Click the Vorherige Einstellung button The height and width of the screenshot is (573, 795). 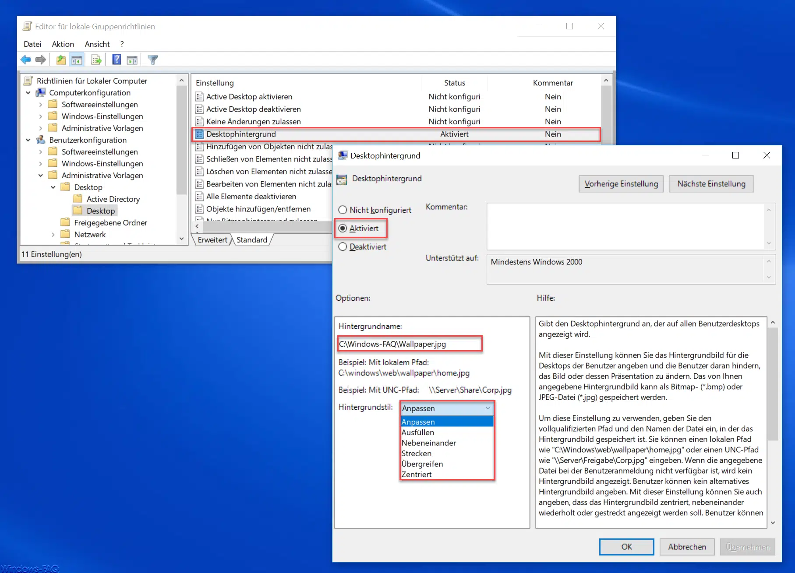621,184
